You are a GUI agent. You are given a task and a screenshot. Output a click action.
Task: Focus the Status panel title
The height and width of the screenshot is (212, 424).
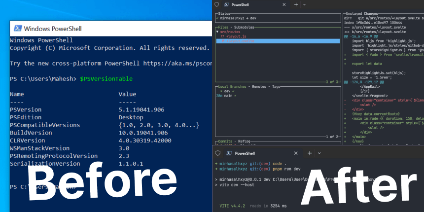[224, 13]
